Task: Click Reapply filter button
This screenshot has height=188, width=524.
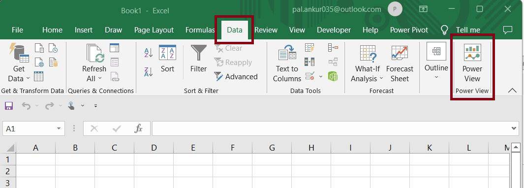Action: [x=233, y=63]
